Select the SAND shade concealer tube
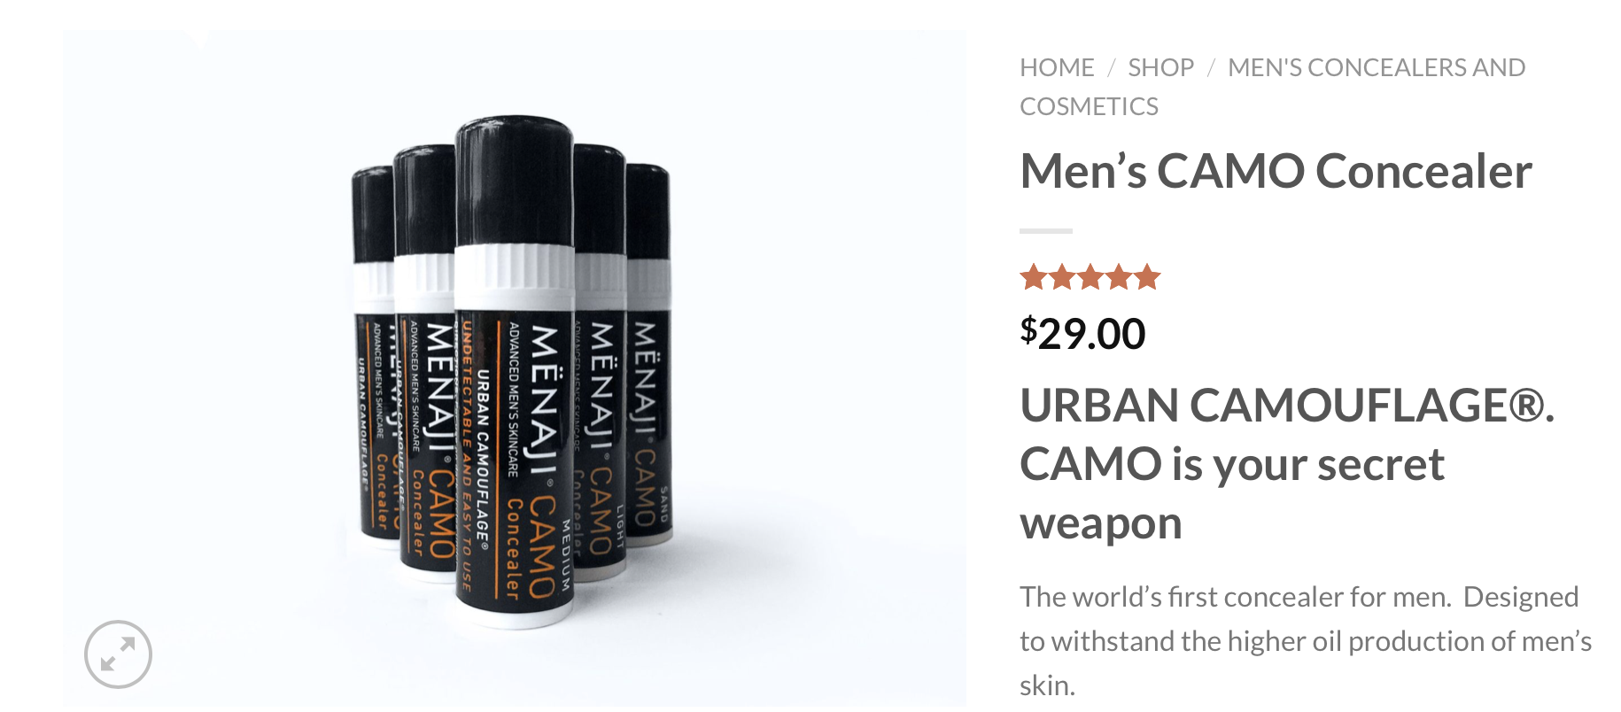 click(649, 354)
